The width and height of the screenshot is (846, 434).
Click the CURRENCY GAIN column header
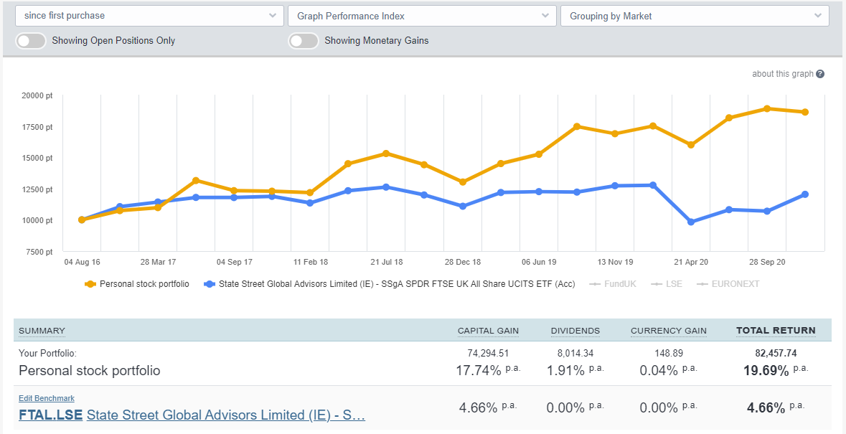pyautogui.click(x=668, y=331)
